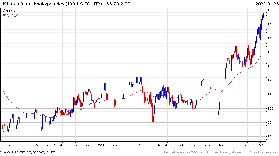The image size is (279, 156).
Task: Click the 2020 year label on the time axis
Action: click(208, 145)
